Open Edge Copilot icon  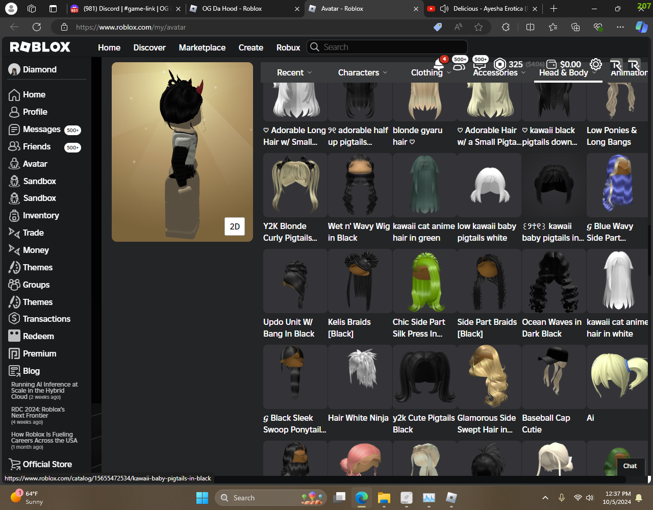click(x=641, y=27)
